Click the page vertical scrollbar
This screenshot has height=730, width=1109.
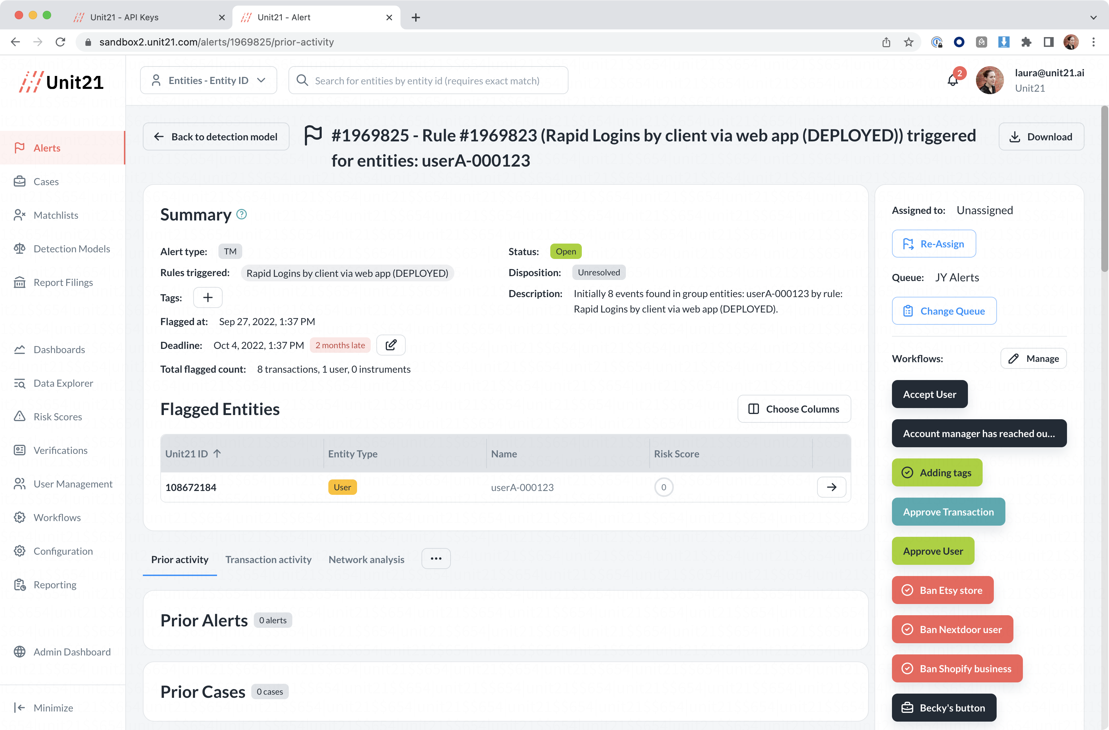click(x=1104, y=189)
